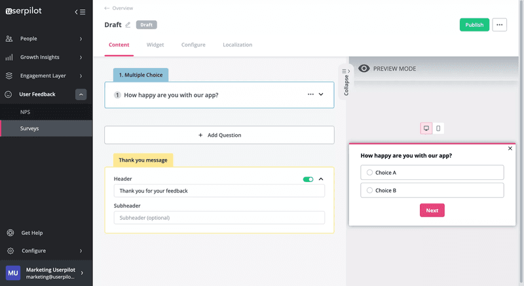This screenshot has width=524, height=286.
Task: Click Add Question button
Action: [x=219, y=135]
